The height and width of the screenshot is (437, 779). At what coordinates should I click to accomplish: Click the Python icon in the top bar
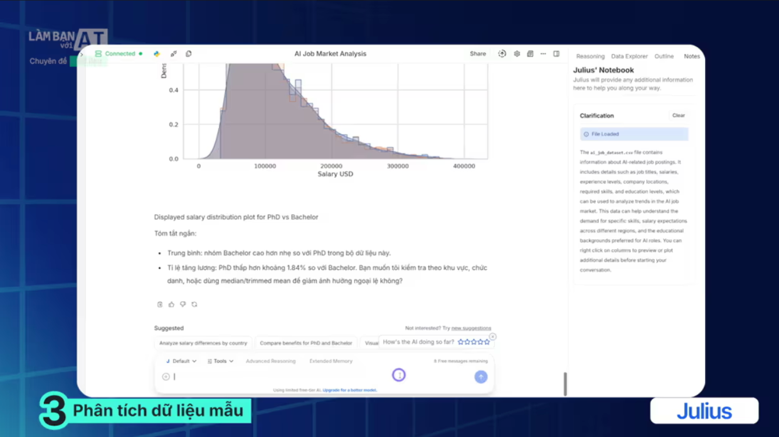pos(157,54)
